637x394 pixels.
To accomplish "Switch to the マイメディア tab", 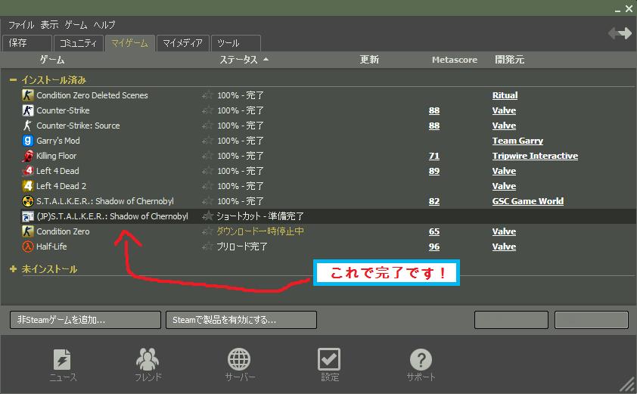I will click(182, 43).
